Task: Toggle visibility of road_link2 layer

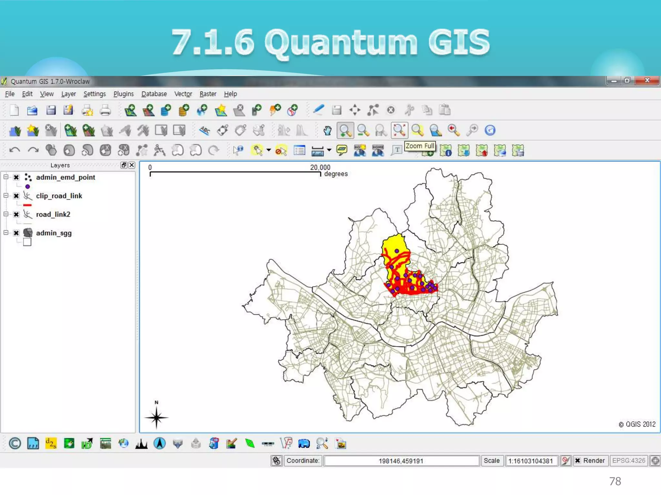Action: point(16,215)
